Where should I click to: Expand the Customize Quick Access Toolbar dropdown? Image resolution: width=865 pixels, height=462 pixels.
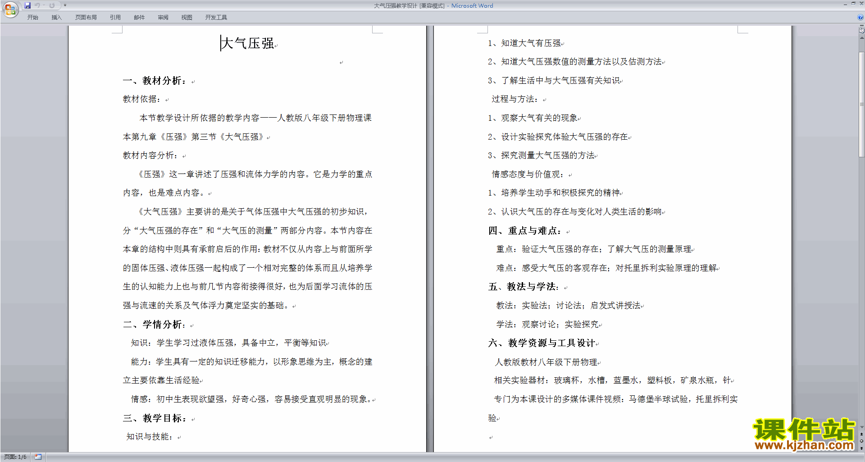65,5
